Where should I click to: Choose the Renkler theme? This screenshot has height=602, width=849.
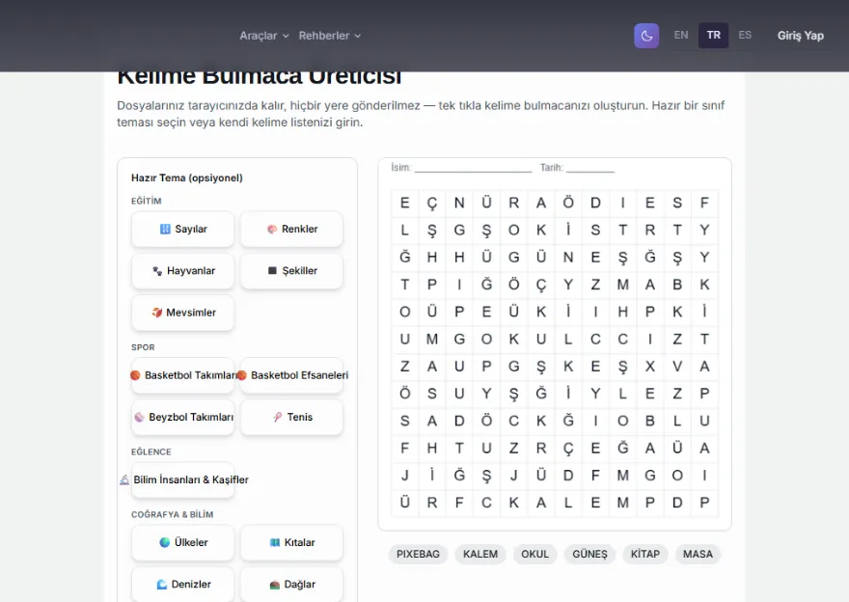click(291, 229)
